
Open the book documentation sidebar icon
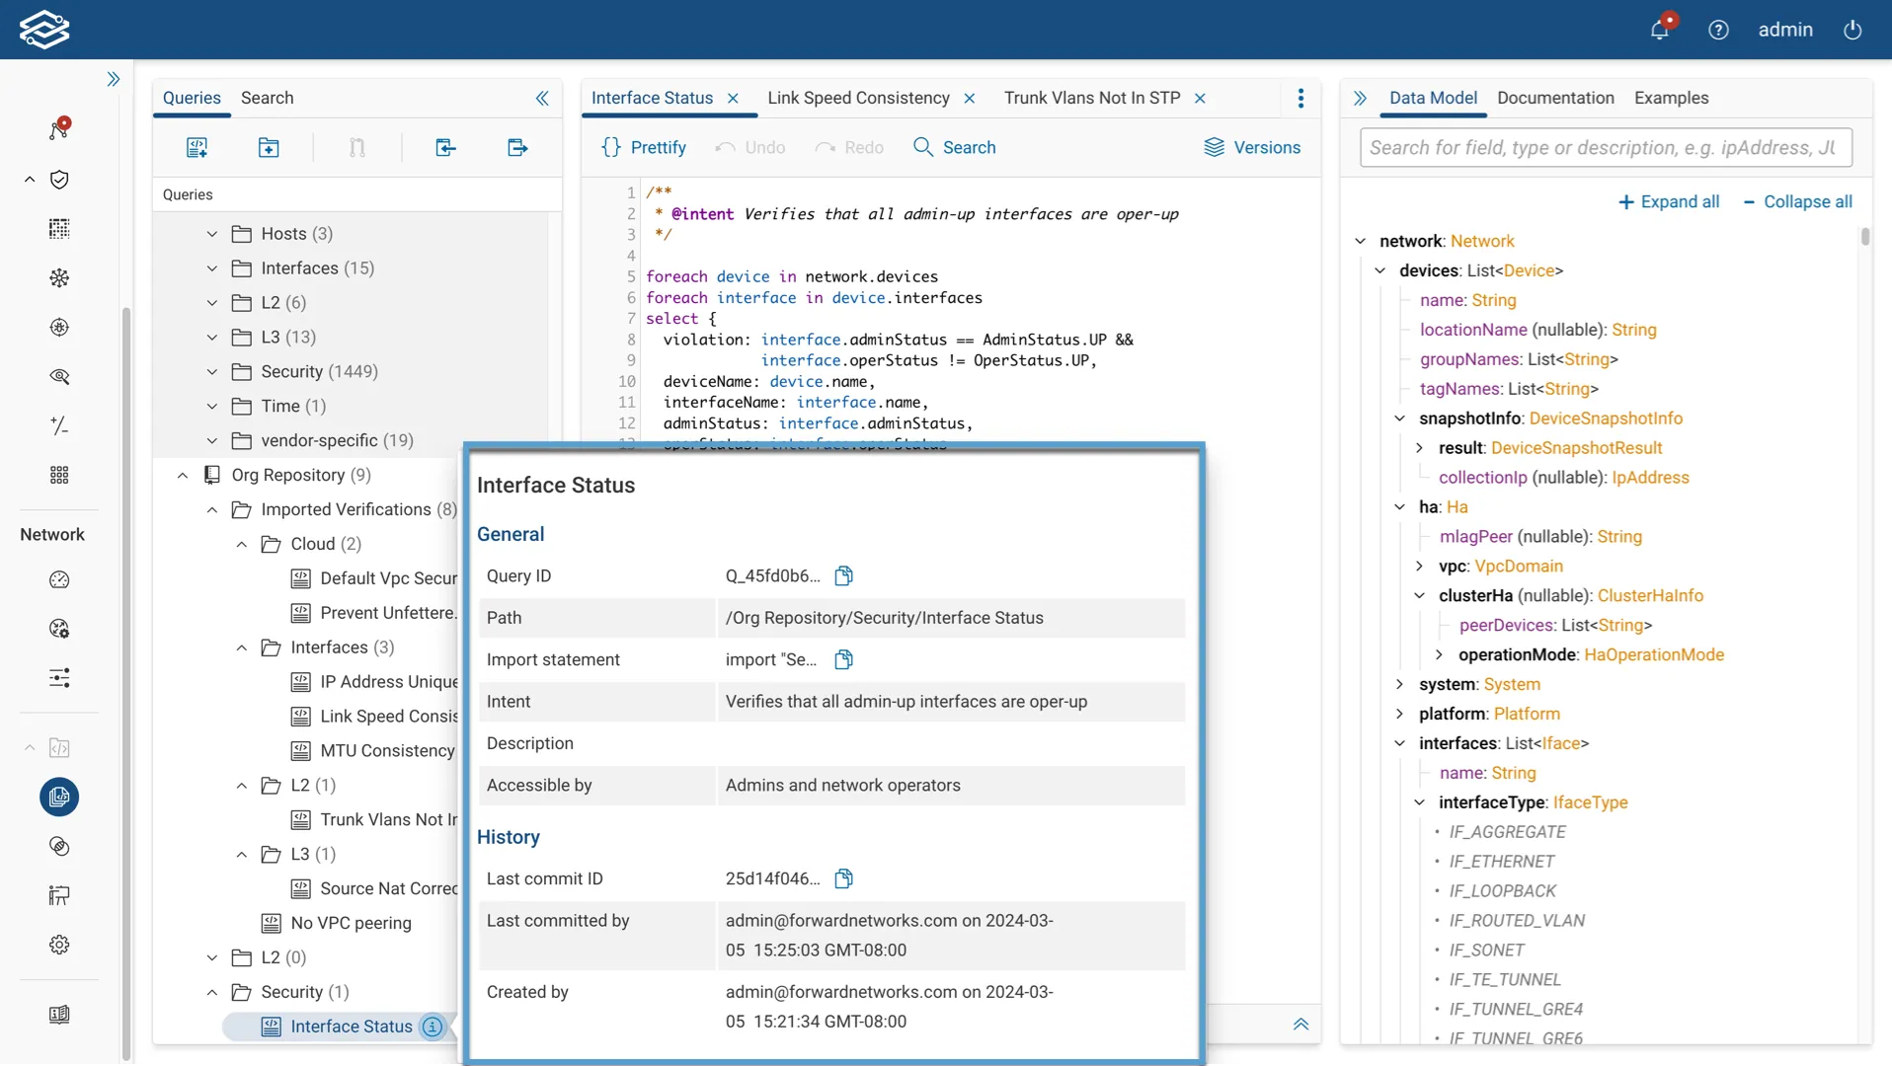59,1015
